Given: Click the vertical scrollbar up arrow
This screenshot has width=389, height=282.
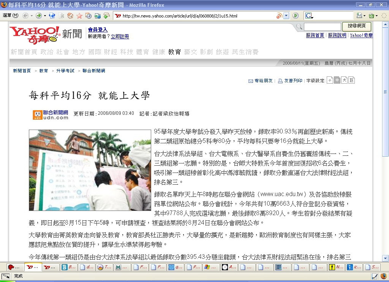Looking at the screenshot, I should coord(385,25).
